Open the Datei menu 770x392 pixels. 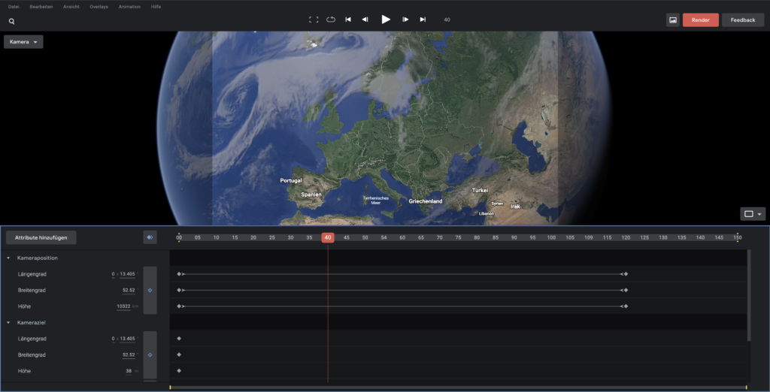tap(14, 7)
